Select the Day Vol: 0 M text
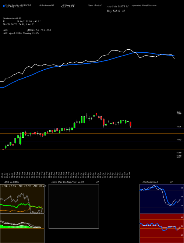Viewport: 184px width, 243px height. (x=116, y=11)
